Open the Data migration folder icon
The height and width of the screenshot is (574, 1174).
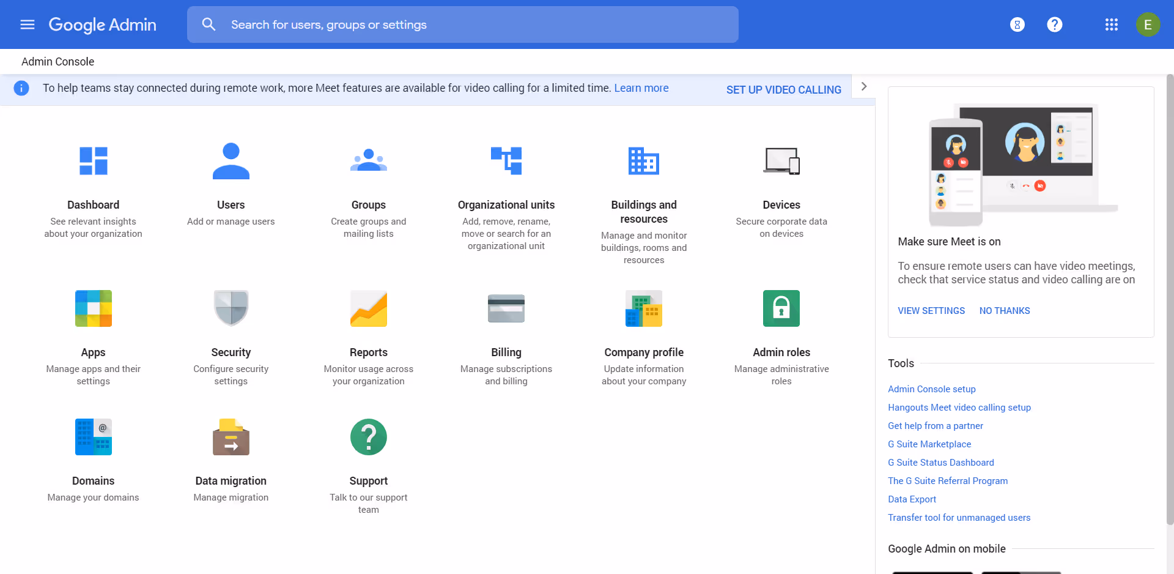(x=231, y=437)
